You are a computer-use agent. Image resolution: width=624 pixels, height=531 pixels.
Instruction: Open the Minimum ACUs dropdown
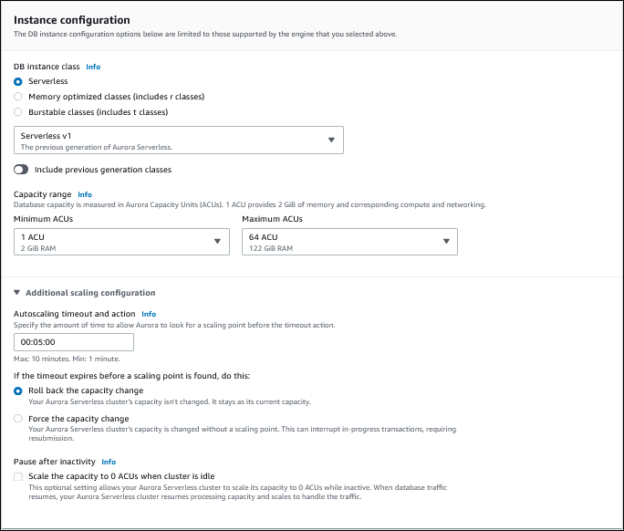pyautogui.click(x=120, y=242)
